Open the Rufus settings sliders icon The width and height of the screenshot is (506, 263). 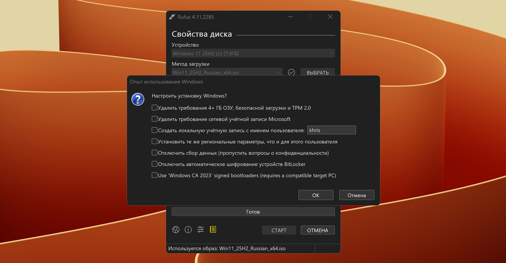[x=201, y=230]
